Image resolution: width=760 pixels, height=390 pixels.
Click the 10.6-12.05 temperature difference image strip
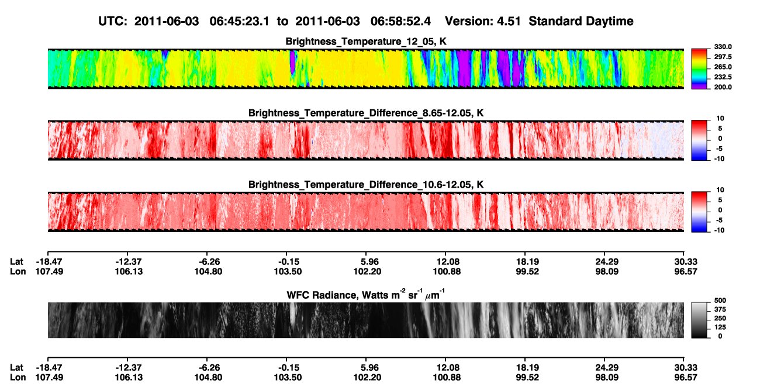(366, 212)
